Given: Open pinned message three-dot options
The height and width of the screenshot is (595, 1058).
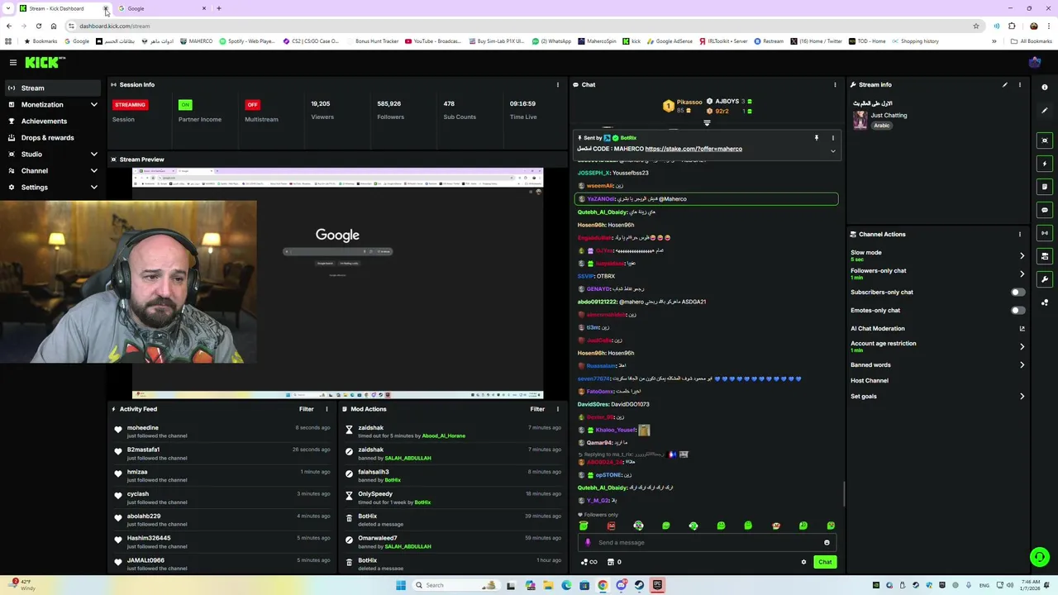Looking at the screenshot, I should 832,138.
